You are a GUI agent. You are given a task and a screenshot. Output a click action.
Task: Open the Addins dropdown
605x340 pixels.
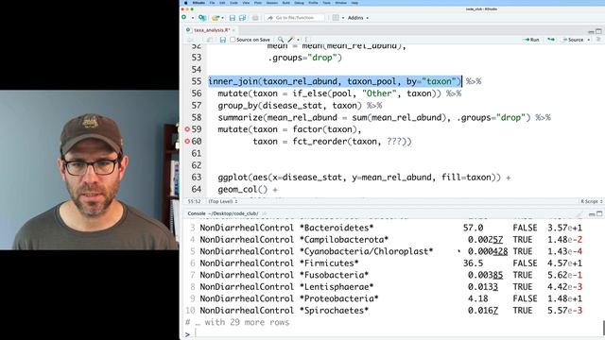coord(357,18)
